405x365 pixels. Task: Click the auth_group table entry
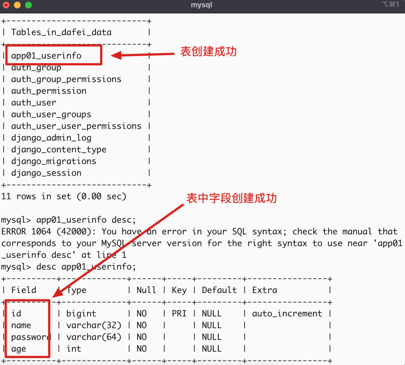[x=35, y=67]
